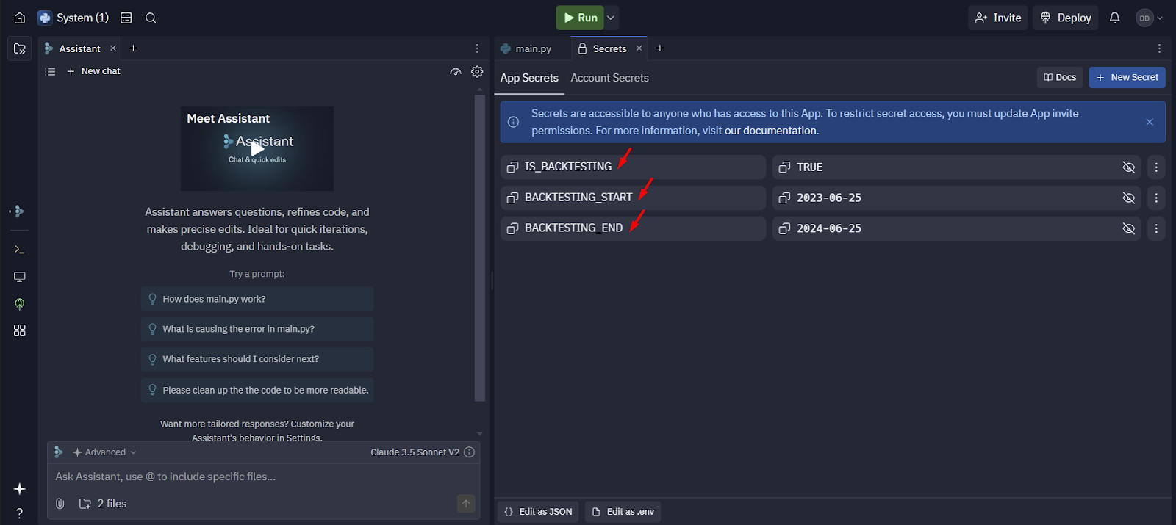This screenshot has width=1176, height=525.
Task: Click the Claude model info icon
Action: point(469,452)
